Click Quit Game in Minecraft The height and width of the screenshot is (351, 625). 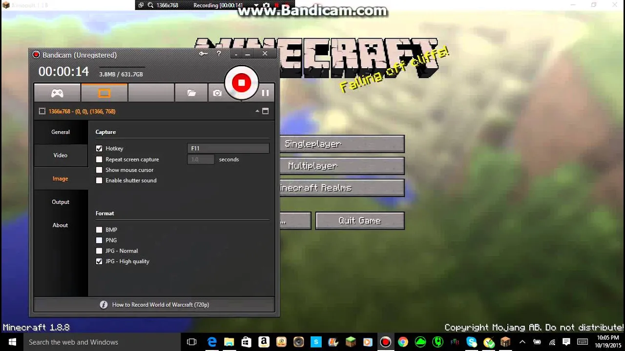tap(360, 220)
